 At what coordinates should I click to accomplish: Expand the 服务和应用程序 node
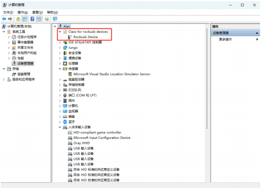click(4, 79)
